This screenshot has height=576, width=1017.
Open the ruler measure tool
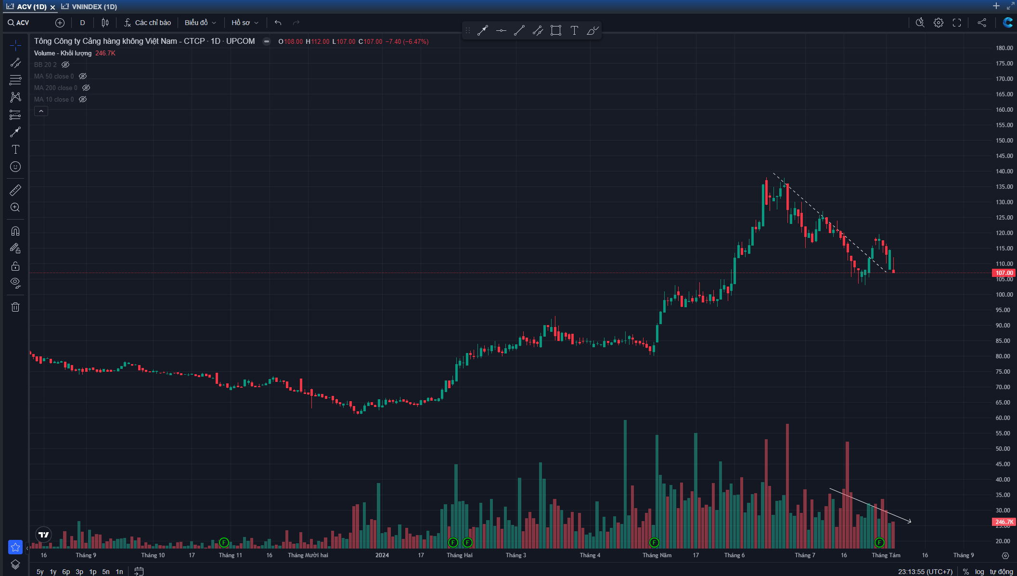tap(15, 190)
